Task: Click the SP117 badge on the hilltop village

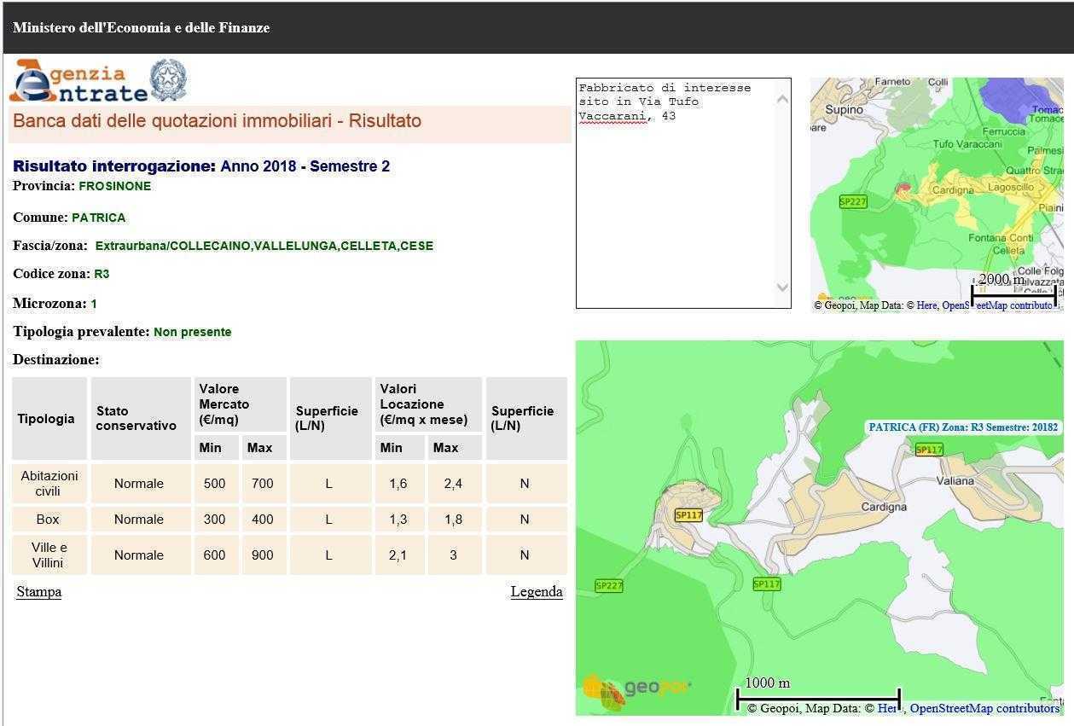Action: [x=688, y=515]
